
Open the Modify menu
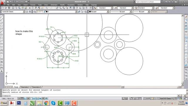(x=62, y=5)
